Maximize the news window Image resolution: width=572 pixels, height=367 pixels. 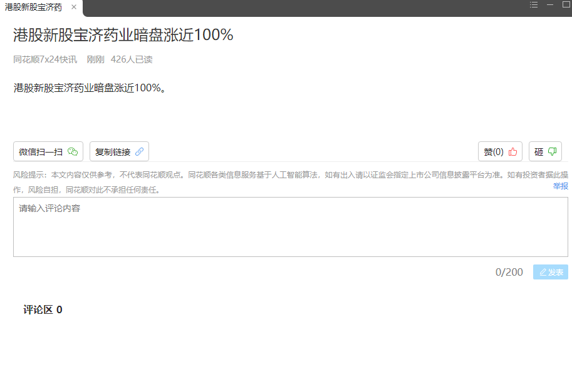pyautogui.click(x=566, y=4)
